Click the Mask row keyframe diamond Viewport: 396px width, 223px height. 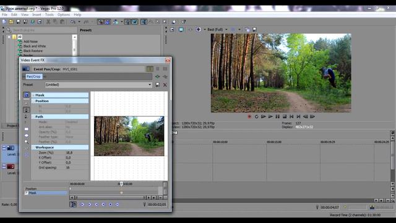coord(121,193)
